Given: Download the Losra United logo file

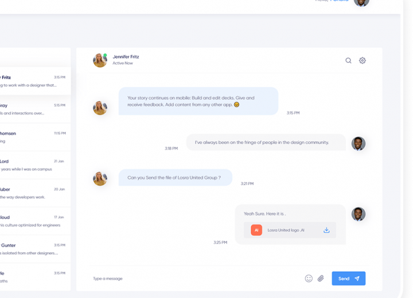Looking at the screenshot, I should tap(326, 230).
